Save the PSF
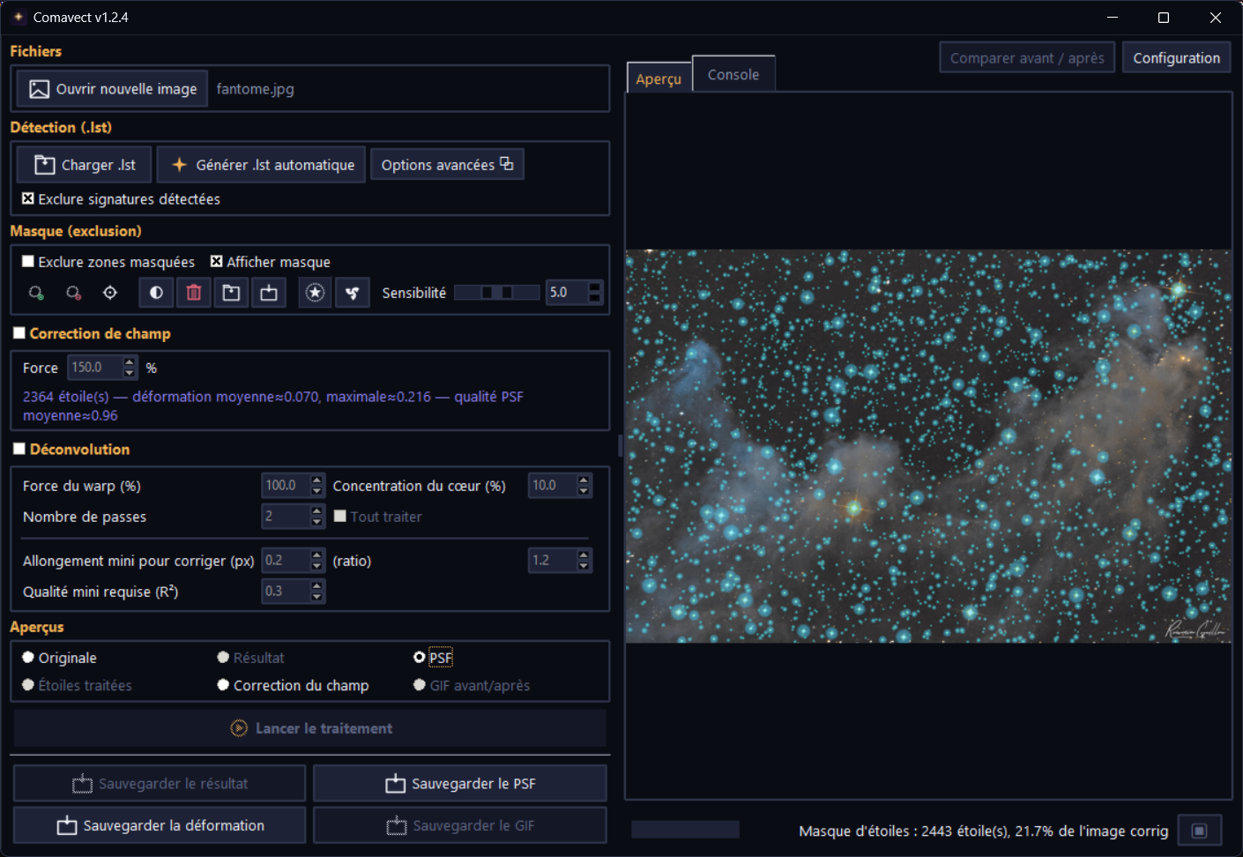The image size is (1243, 857). pos(459,784)
